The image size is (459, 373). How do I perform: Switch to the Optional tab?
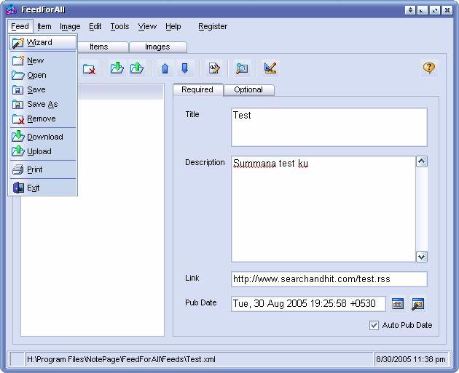[248, 89]
